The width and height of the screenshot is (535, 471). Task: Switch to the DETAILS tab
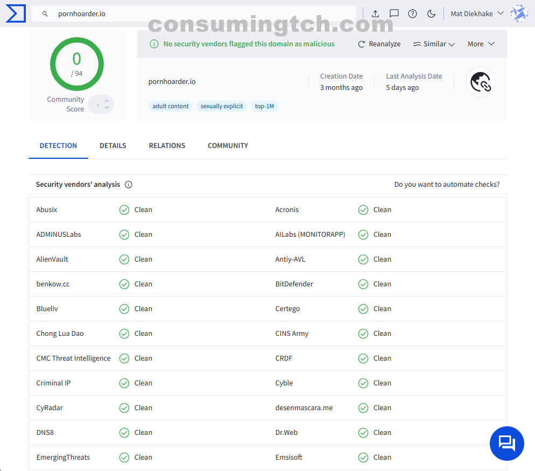pos(113,146)
